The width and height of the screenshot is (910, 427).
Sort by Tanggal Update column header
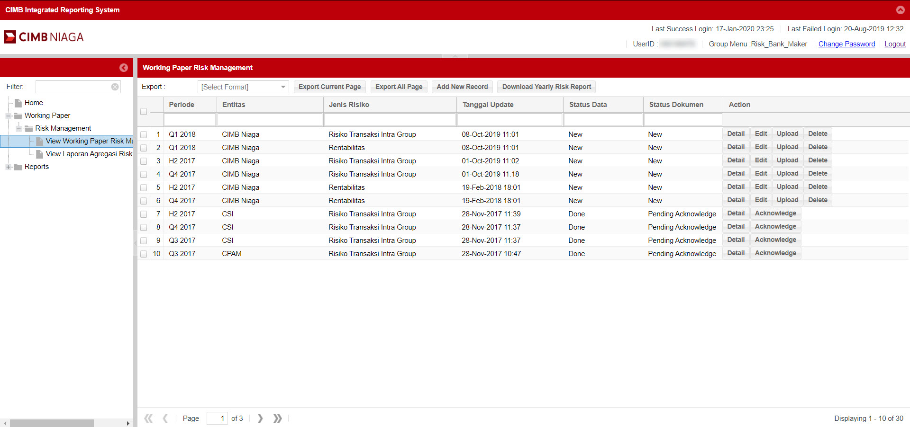(488, 105)
